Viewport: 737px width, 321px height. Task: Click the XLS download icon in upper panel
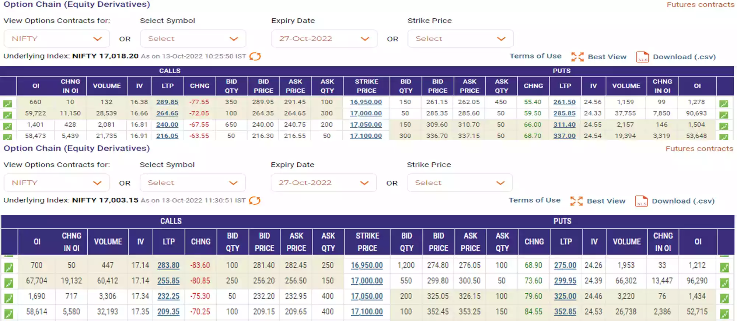tap(642, 57)
